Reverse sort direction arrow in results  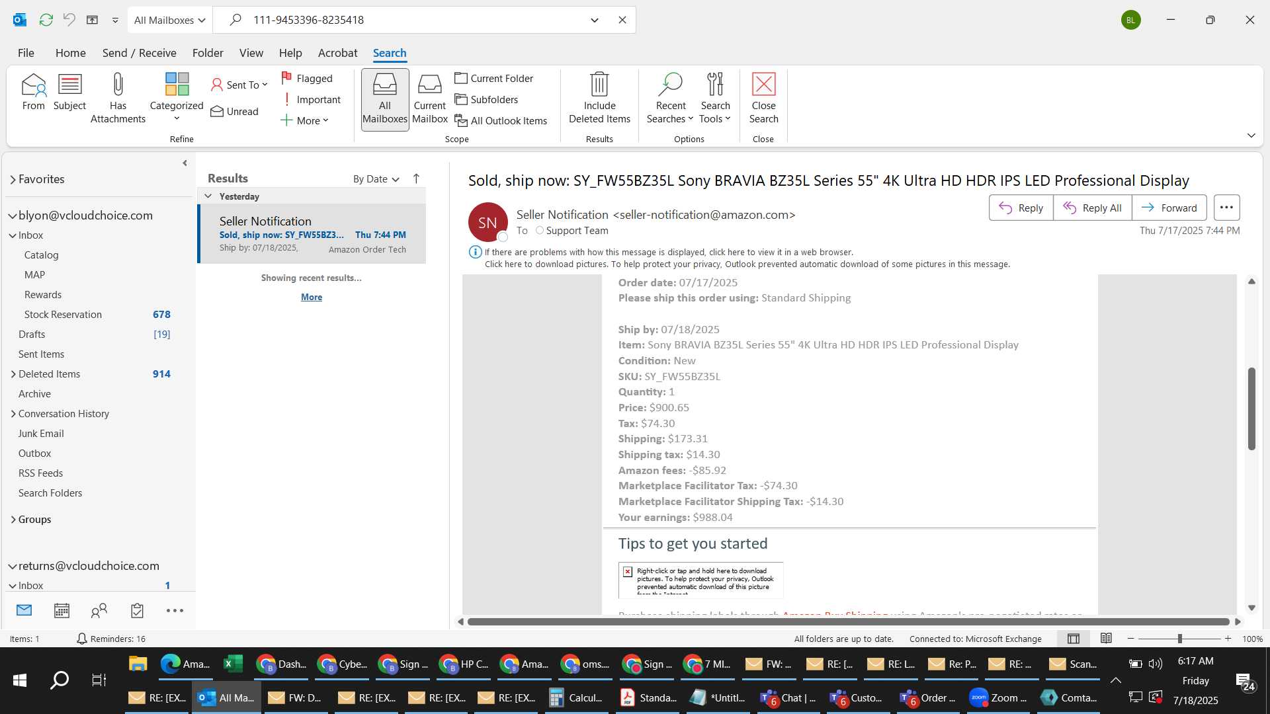(416, 179)
